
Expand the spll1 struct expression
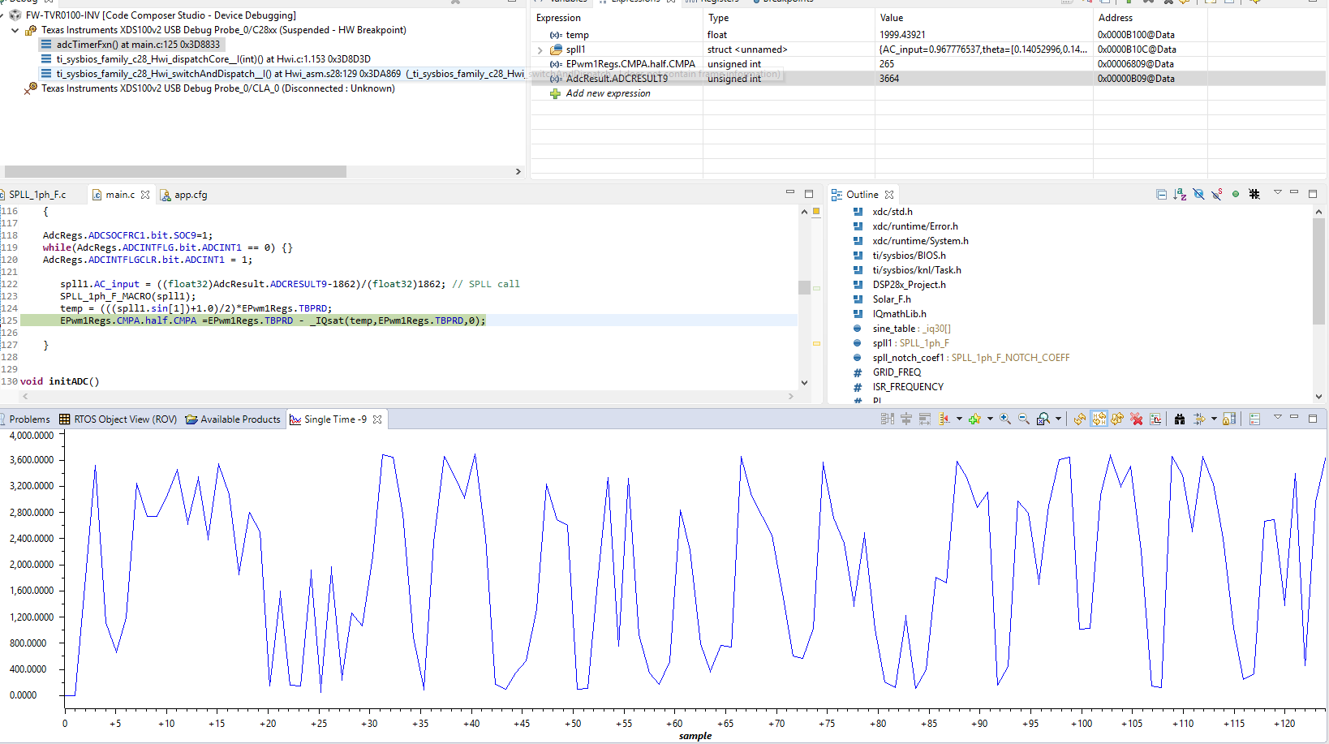click(540, 49)
